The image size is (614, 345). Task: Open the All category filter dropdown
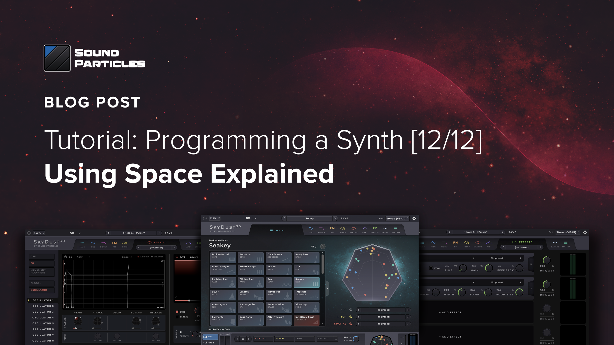(x=314, y=247)
